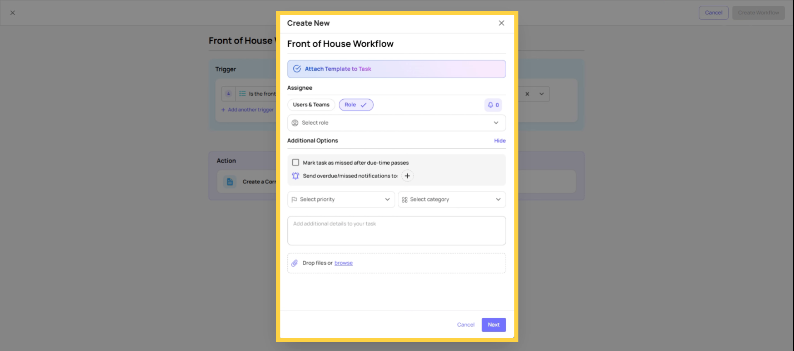Clear the trigger selection with its X icon
The width and height of the screenshot is (794, 351).
point(527,94)
